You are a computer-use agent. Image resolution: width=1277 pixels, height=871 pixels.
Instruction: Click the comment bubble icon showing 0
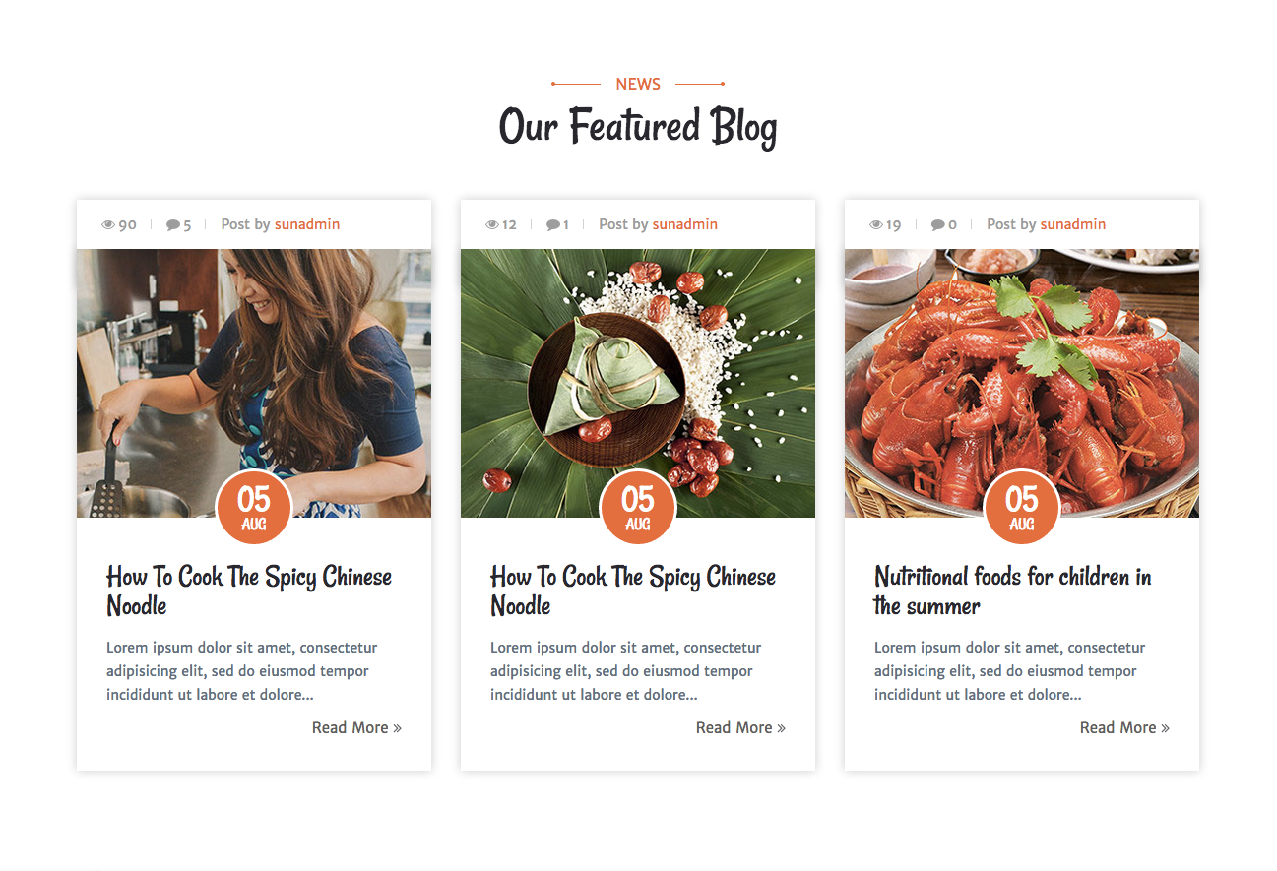[937, 224]
